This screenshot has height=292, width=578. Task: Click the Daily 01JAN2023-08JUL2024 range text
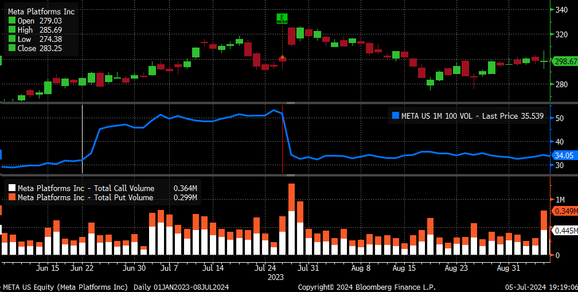click(x=181, y=287)
